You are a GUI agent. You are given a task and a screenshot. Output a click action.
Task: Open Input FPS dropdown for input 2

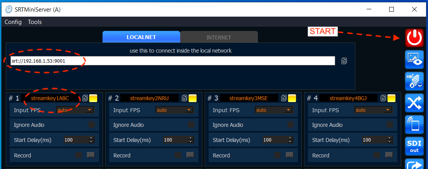click(x=174, y=110)
